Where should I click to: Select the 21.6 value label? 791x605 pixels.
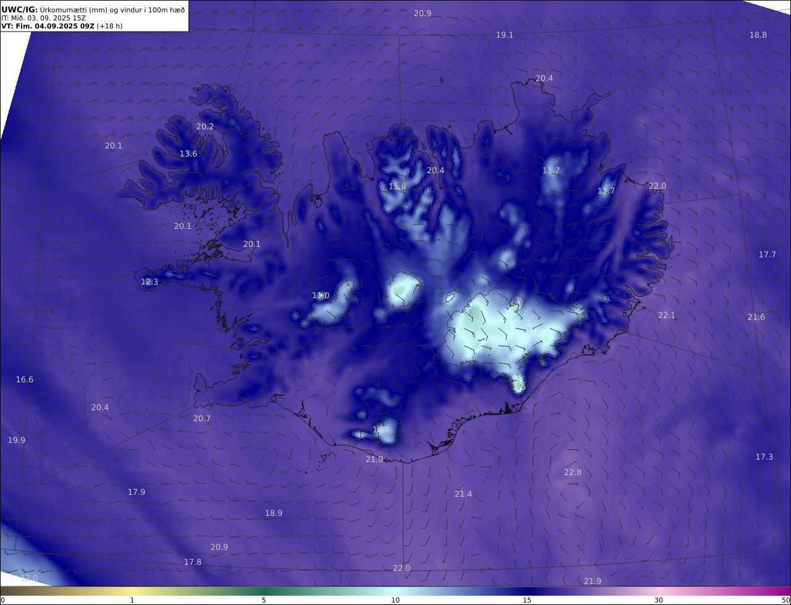(756, 317)
